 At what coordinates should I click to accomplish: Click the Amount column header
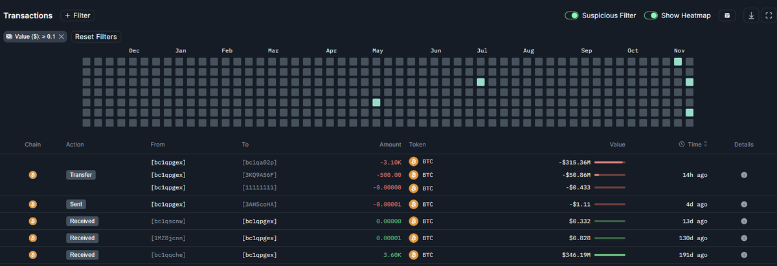coord(390,145)
